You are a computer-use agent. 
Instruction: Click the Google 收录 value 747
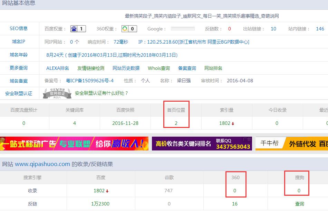click(x=168, y=191)
